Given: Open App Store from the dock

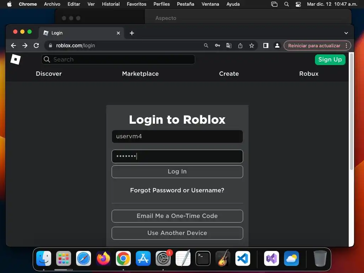Looking at the screenshot, I should click(143, 258).
